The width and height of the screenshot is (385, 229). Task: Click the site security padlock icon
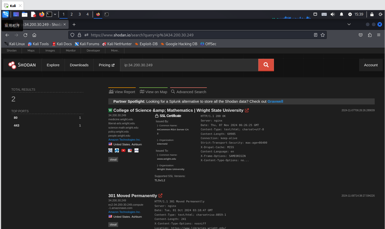click(79, 35)
